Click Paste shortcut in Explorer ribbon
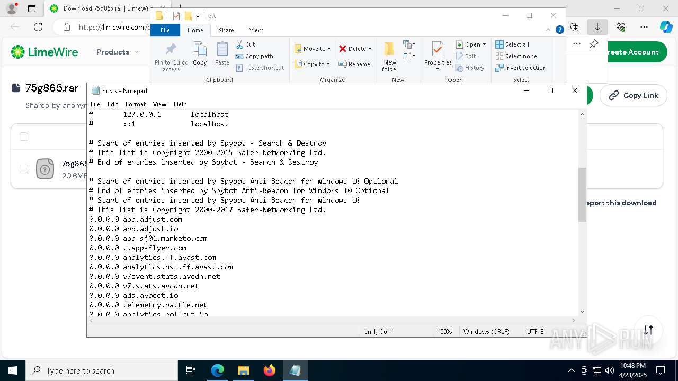678x381 pixels. tap(260, 68)
